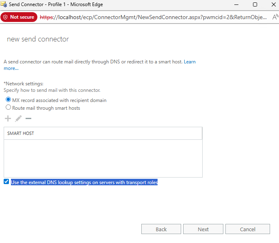The height and width of the screenshot is (243, 279).
Task: Maximize the Send Connector window
Action: pos(255,4)
